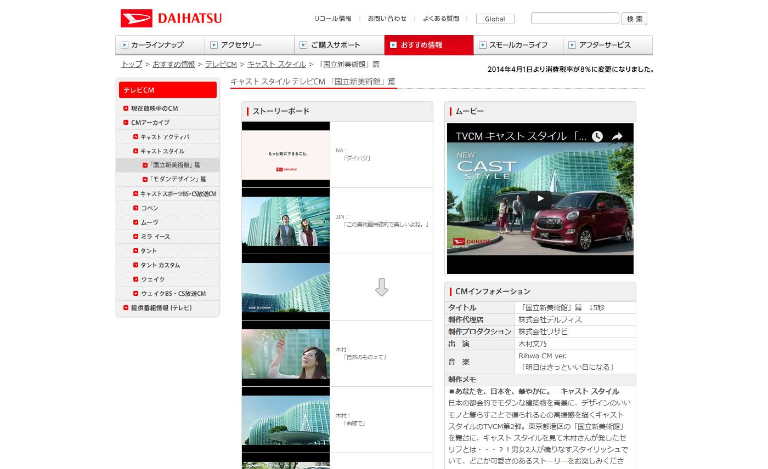Collapse the キャスト スタイル submenu
768x469 pixels.
(x=135, y=151)
